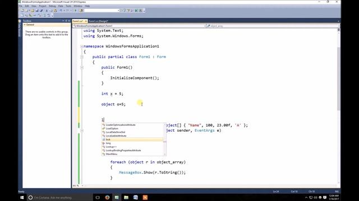
Task: Click the Redo toolbar icon
Action: (x=68, y=11)
